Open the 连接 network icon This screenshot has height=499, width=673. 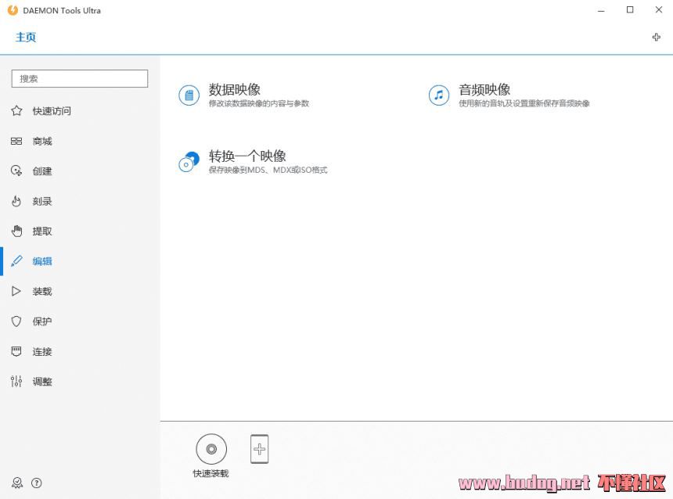point(16,351)
